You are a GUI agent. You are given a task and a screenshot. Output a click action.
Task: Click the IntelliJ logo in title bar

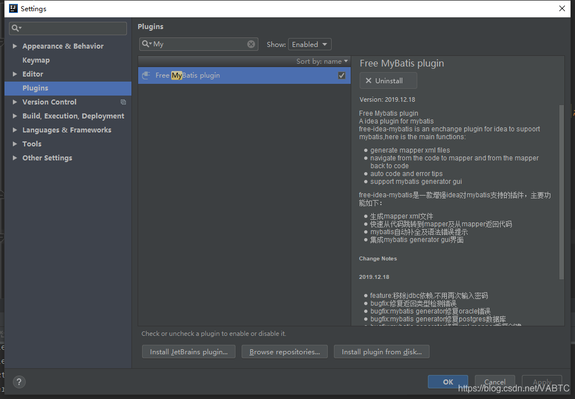coord(13,8)
